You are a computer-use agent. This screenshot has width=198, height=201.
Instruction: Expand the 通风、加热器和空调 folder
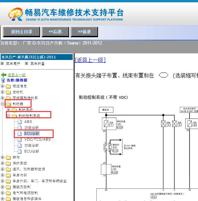(2, 169)
